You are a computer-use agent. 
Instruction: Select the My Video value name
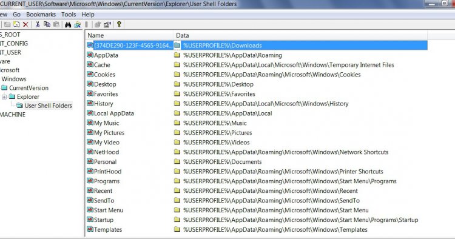point(107,143)
